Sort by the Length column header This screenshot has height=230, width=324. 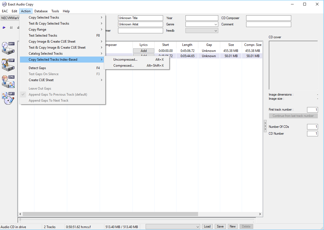(187, 45)
